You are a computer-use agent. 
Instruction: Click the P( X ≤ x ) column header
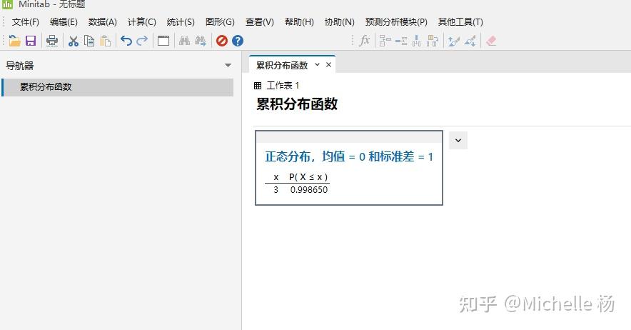click(x=308, y=177)
